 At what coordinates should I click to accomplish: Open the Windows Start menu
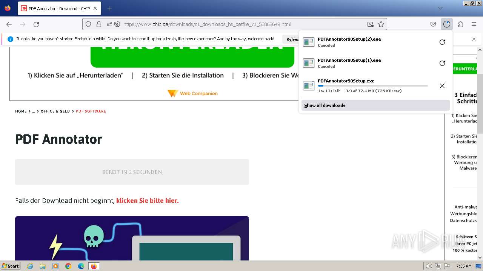[11, 266]
